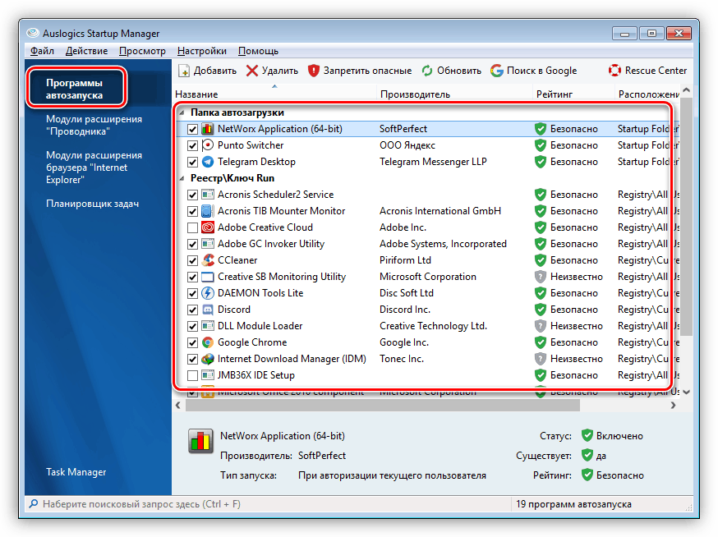718x537 pixels.
Task: Click the Punto Switcher icon
Action: pos(208,145)
